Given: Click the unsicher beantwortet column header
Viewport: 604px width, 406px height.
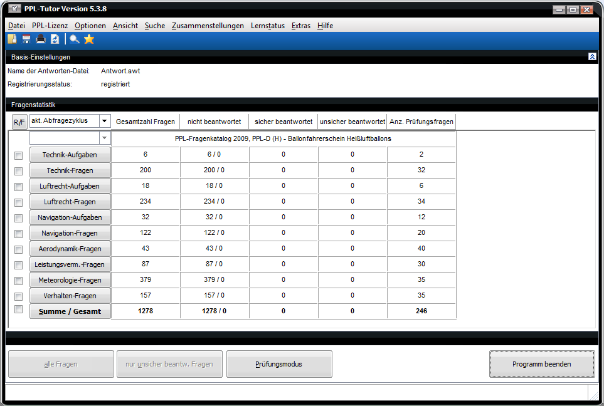Looking at the screenshot, I should pyautogui.click(x=352, y=122).
